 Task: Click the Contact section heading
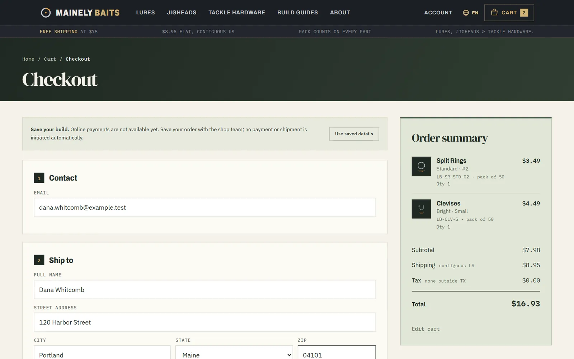(63, 178)
